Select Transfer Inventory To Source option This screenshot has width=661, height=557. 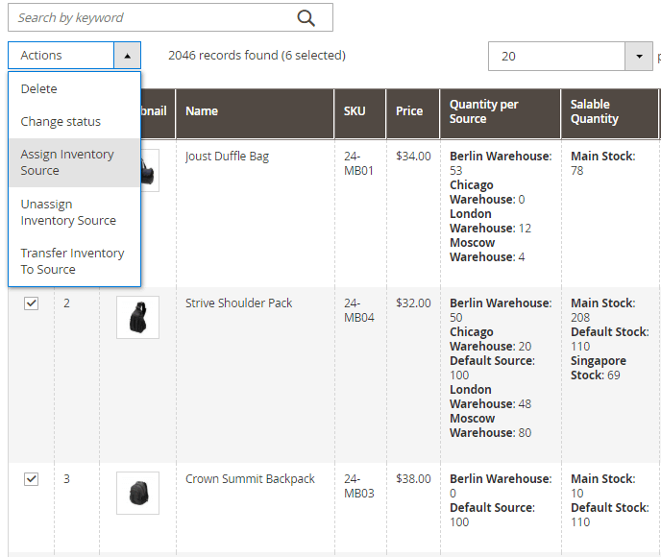point(72,261)
